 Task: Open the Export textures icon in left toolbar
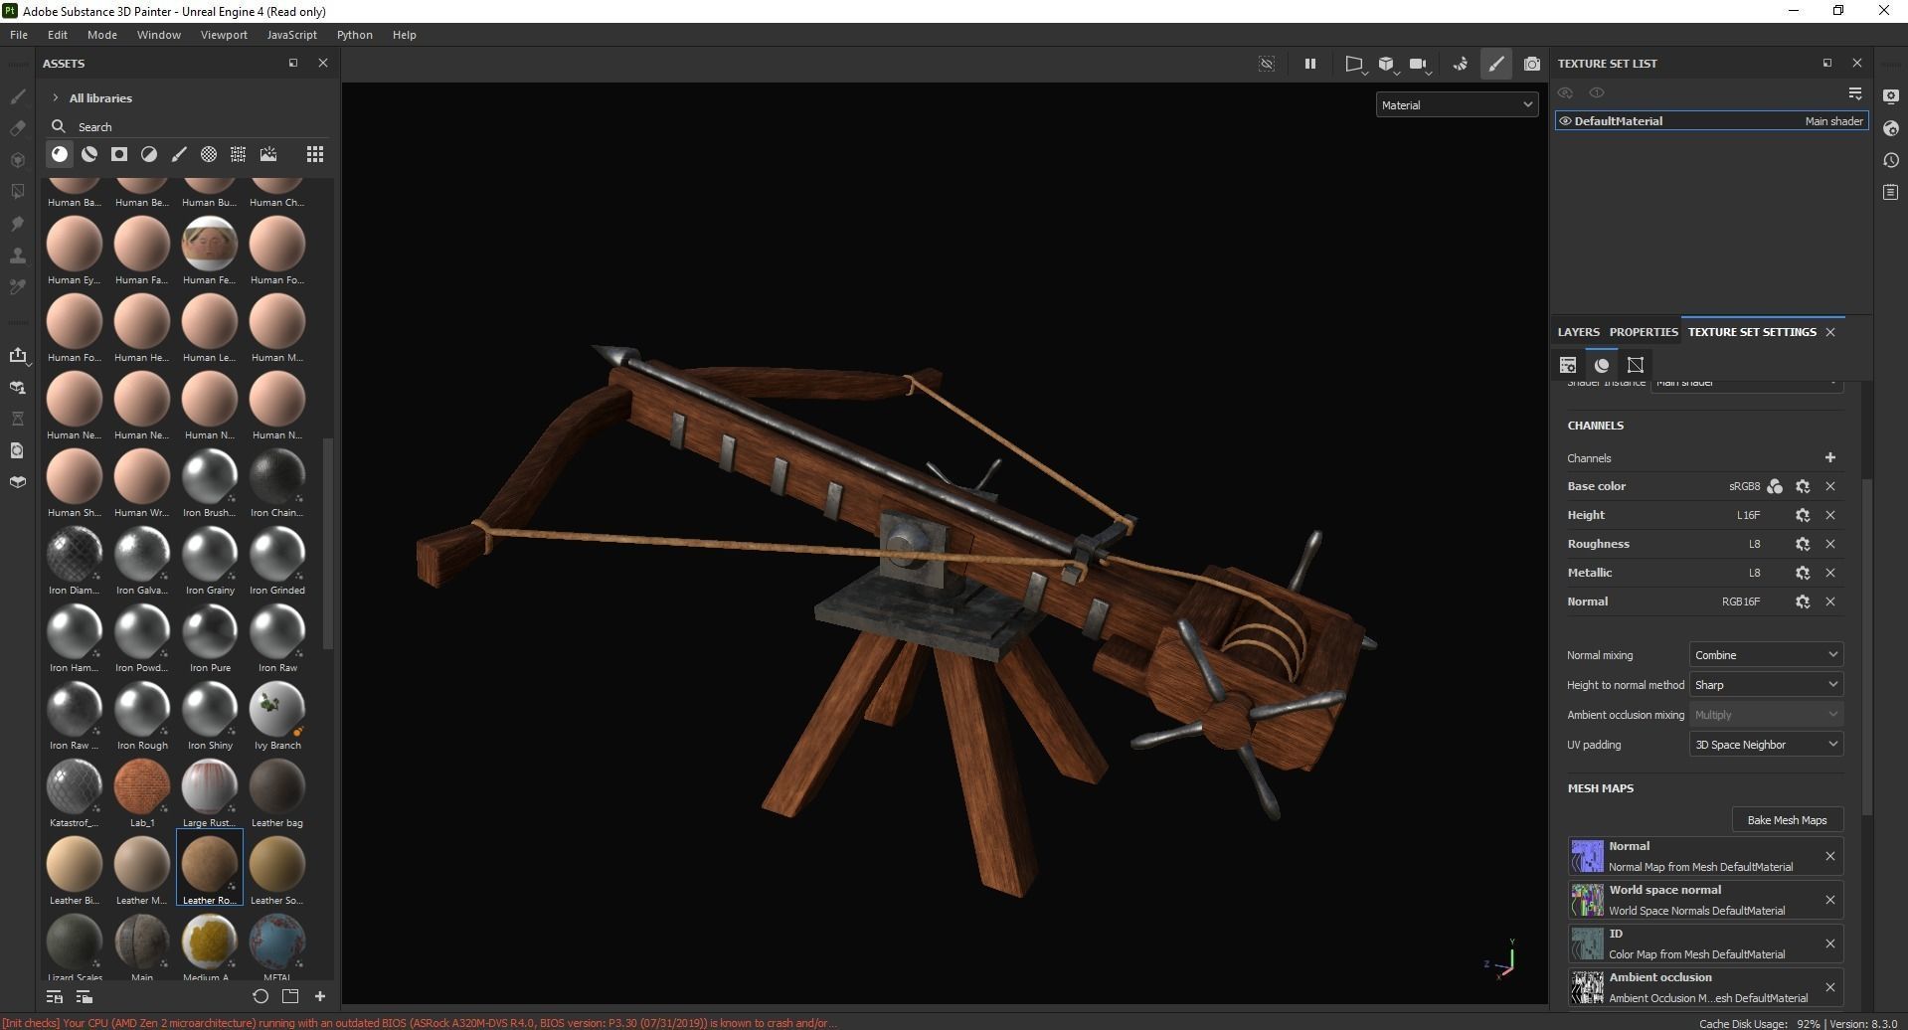point(17,355)
